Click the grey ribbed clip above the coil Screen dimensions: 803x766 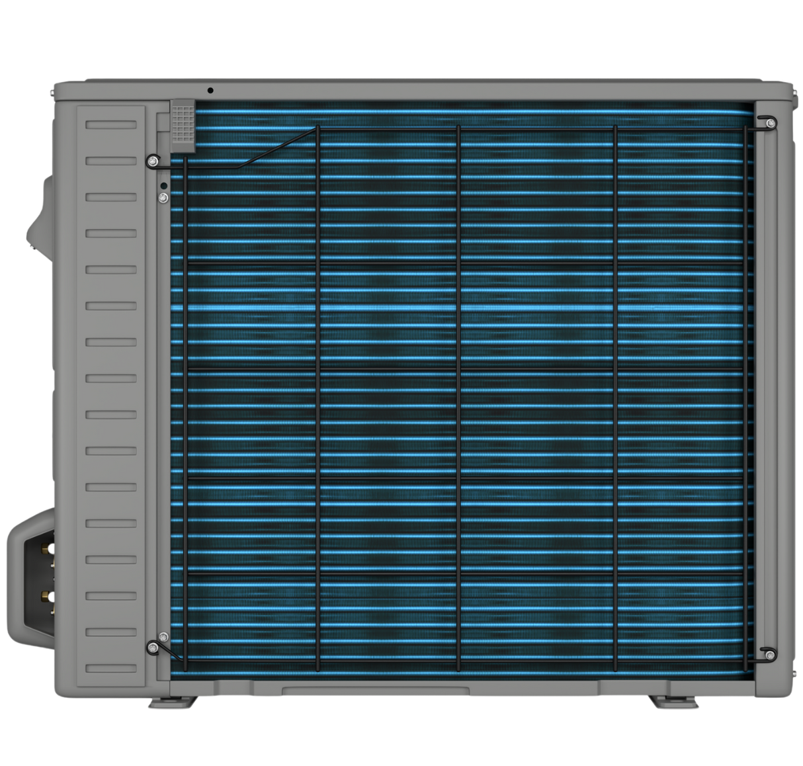tap(183, 127)
